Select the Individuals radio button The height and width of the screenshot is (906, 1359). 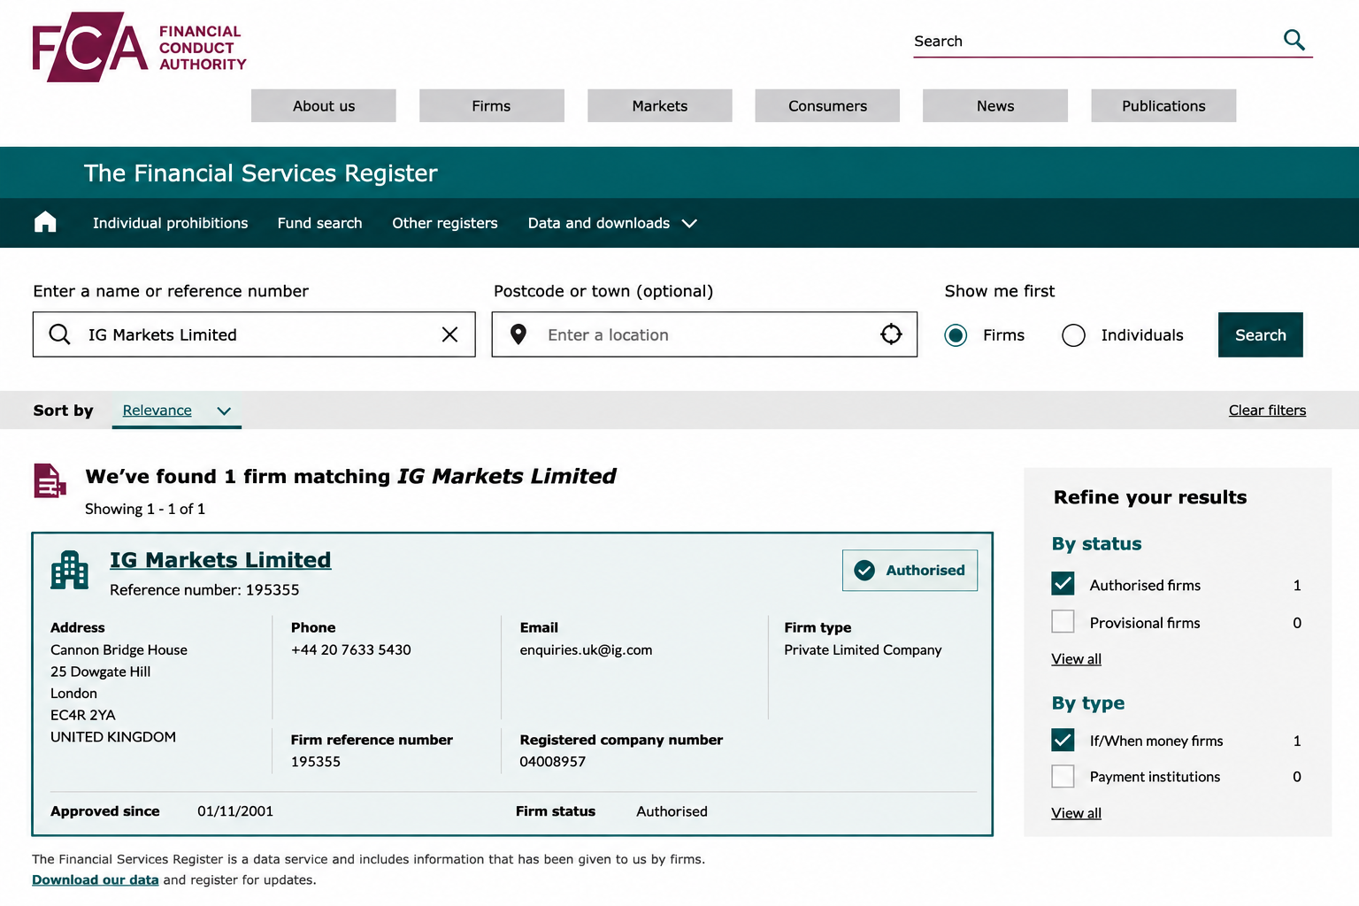click(x=1073, y=335)
